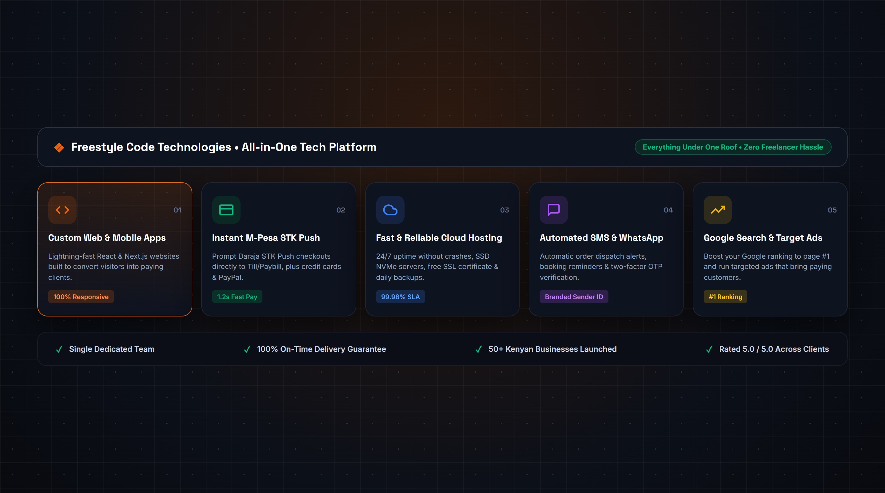Click the Lightning-fast React & Next.js description
Screen dimensions: 885x493
[x=114, y=267]
